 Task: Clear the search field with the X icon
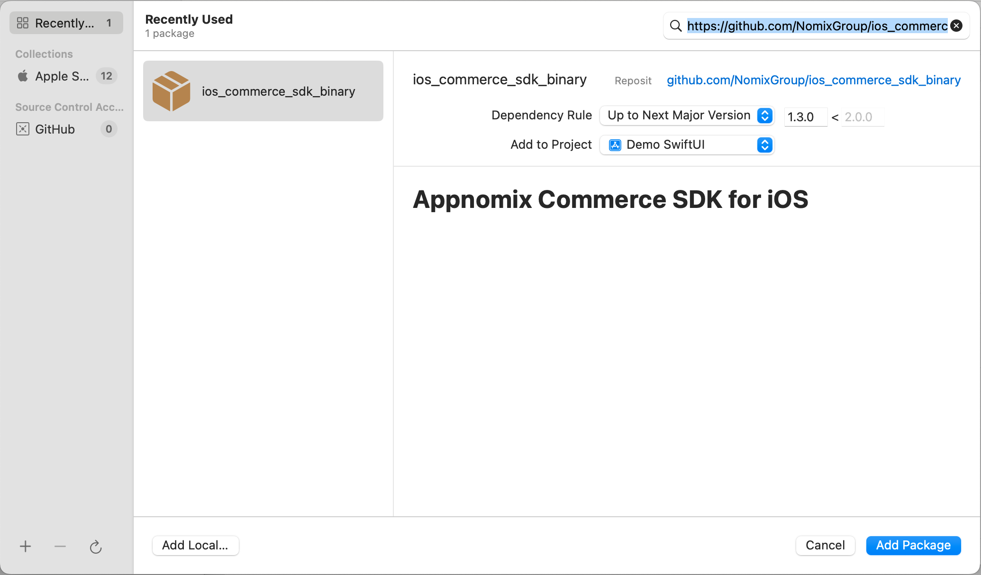957,26
